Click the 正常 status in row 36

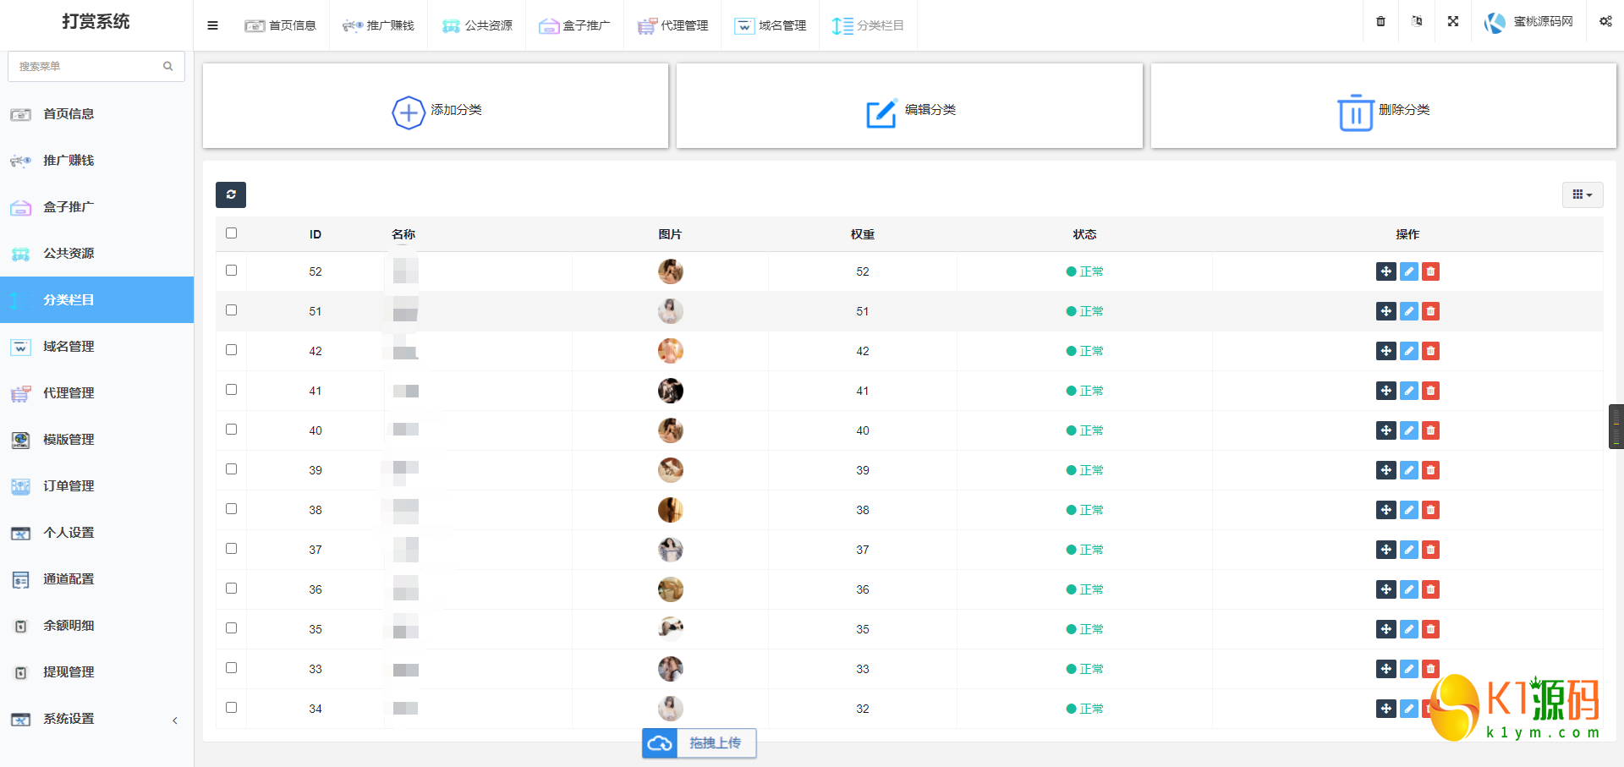tap(1085, 589)
